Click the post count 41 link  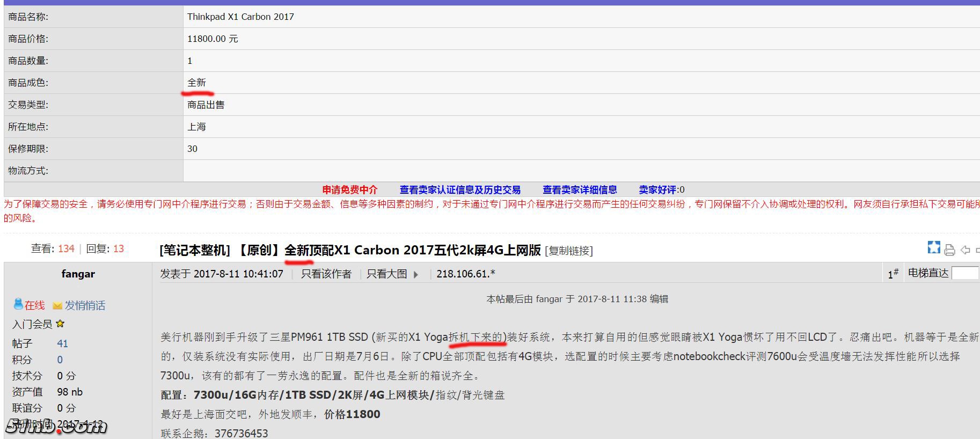tap(62, 343)
